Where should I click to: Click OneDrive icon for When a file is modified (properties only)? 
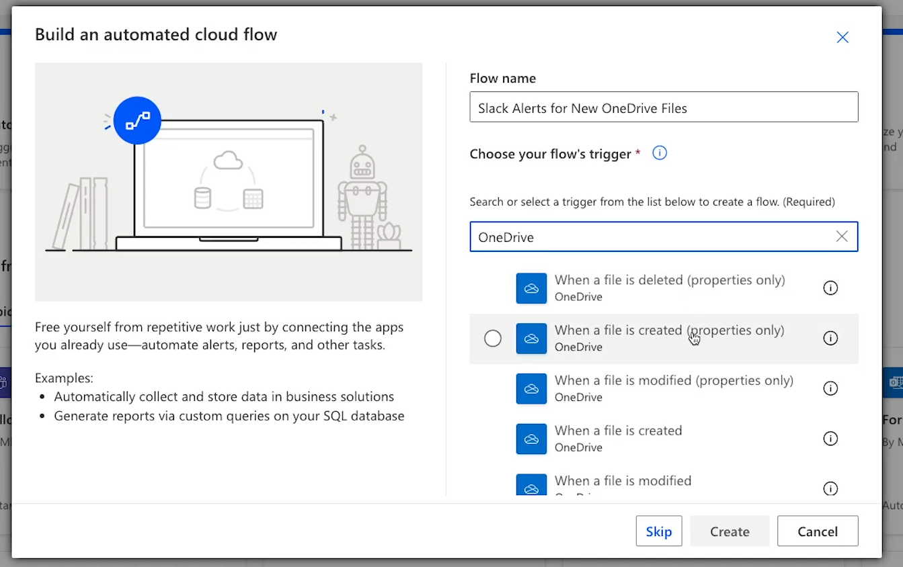click(x=531, y=389)
